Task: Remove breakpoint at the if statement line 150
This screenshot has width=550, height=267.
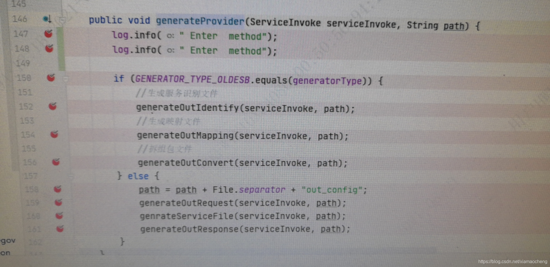Action: [x=51, y=77]
